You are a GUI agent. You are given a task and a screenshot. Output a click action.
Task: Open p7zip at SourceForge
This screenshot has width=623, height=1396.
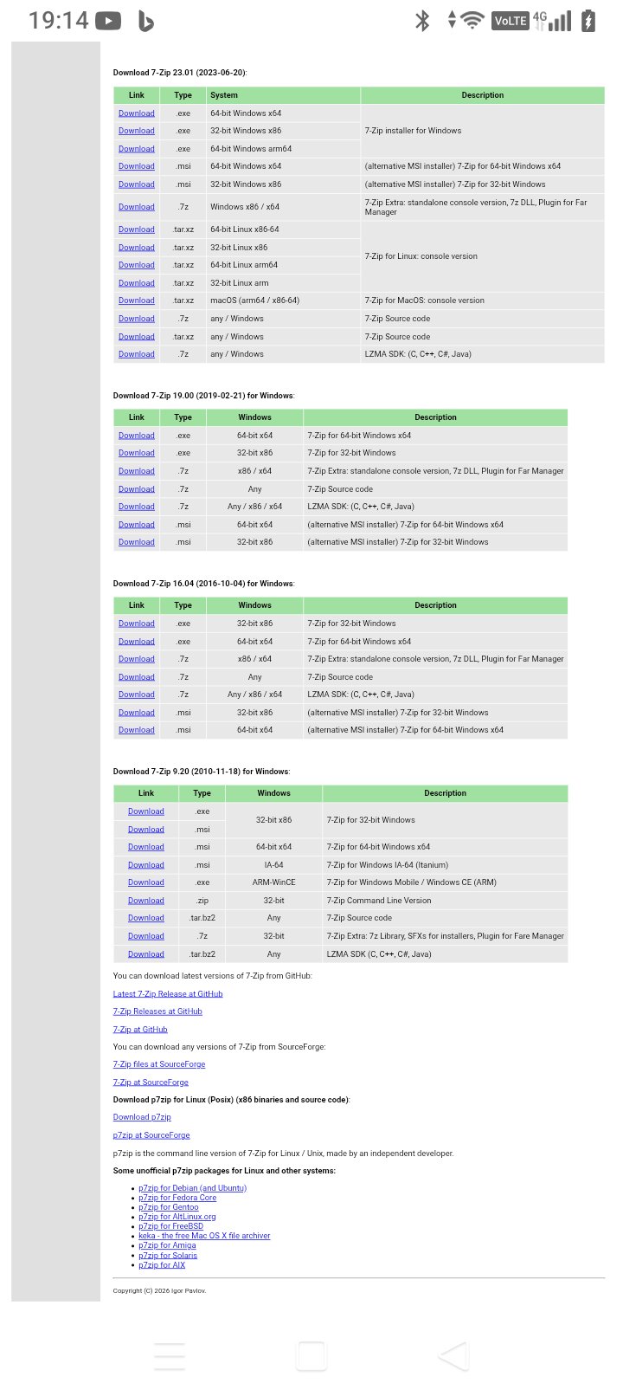[x=151, y=1135]
